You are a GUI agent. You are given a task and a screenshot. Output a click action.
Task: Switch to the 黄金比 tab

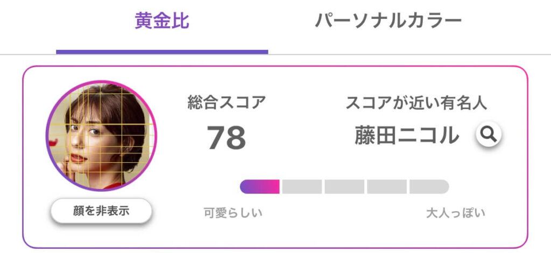162,21
